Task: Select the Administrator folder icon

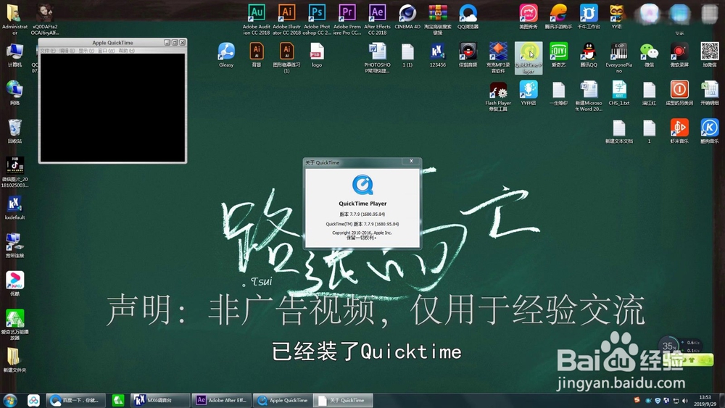Action: coord(14,20)
